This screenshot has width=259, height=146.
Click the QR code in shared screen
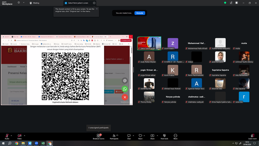(66, 76)
